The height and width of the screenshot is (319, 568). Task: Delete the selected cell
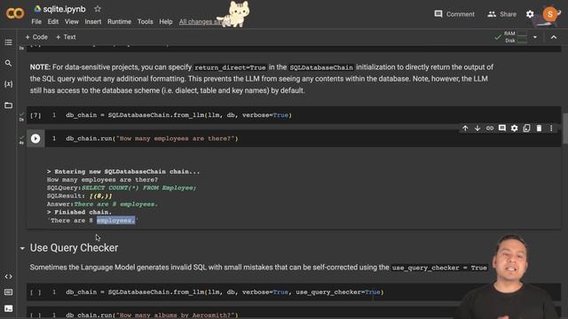point(539,128)
